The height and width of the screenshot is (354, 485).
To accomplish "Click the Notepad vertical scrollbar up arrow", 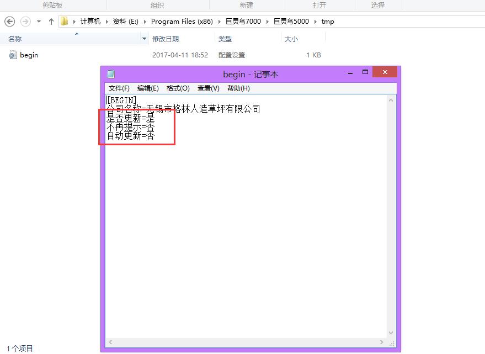I will [391, 100].
